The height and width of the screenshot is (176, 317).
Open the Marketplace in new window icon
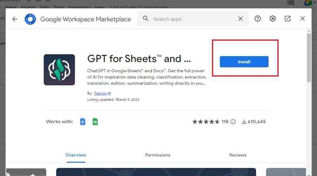[288, 19]
